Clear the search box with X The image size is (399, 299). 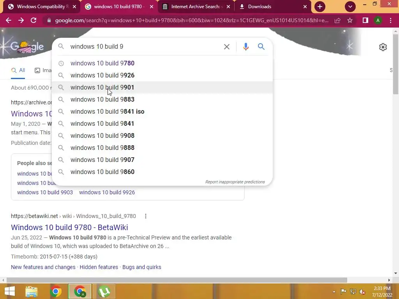point(226,47)
